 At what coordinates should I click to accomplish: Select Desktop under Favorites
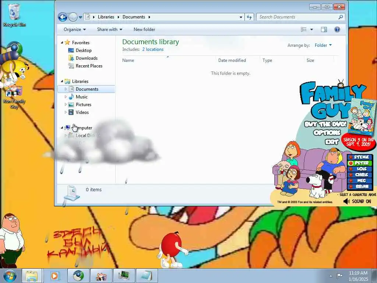coord(84,50)
